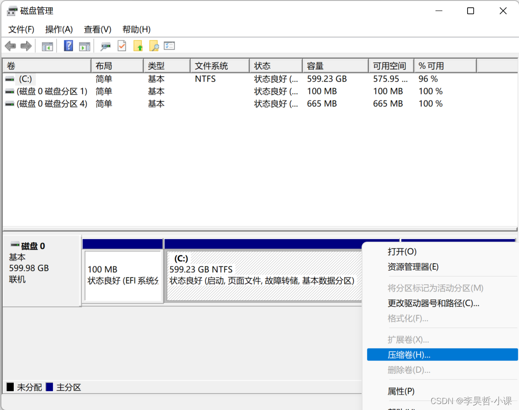Toggle the console tree pane icon

(x=47, y=46)
